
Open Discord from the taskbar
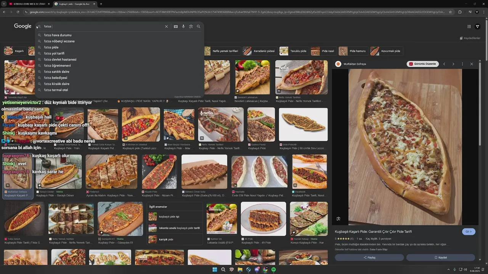257,269
